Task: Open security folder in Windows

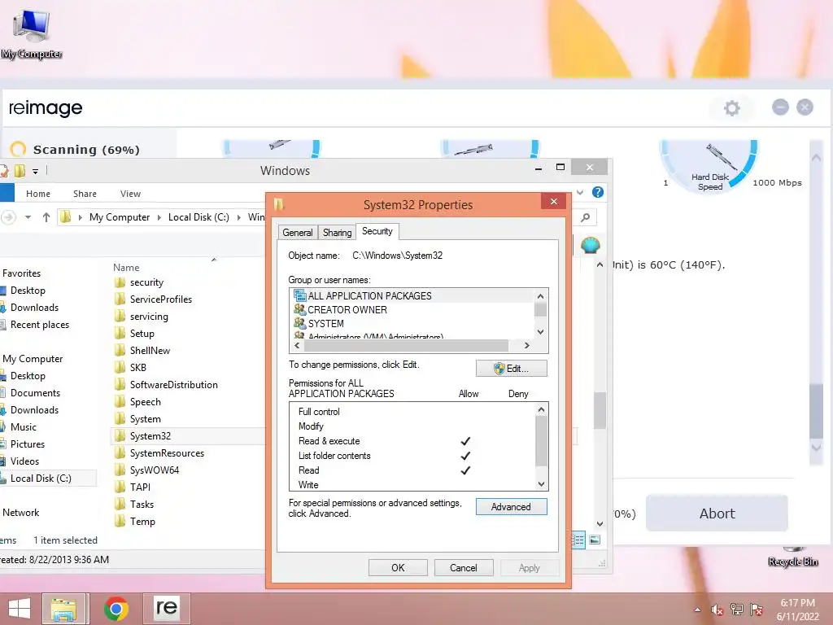Action: point(146,282)
